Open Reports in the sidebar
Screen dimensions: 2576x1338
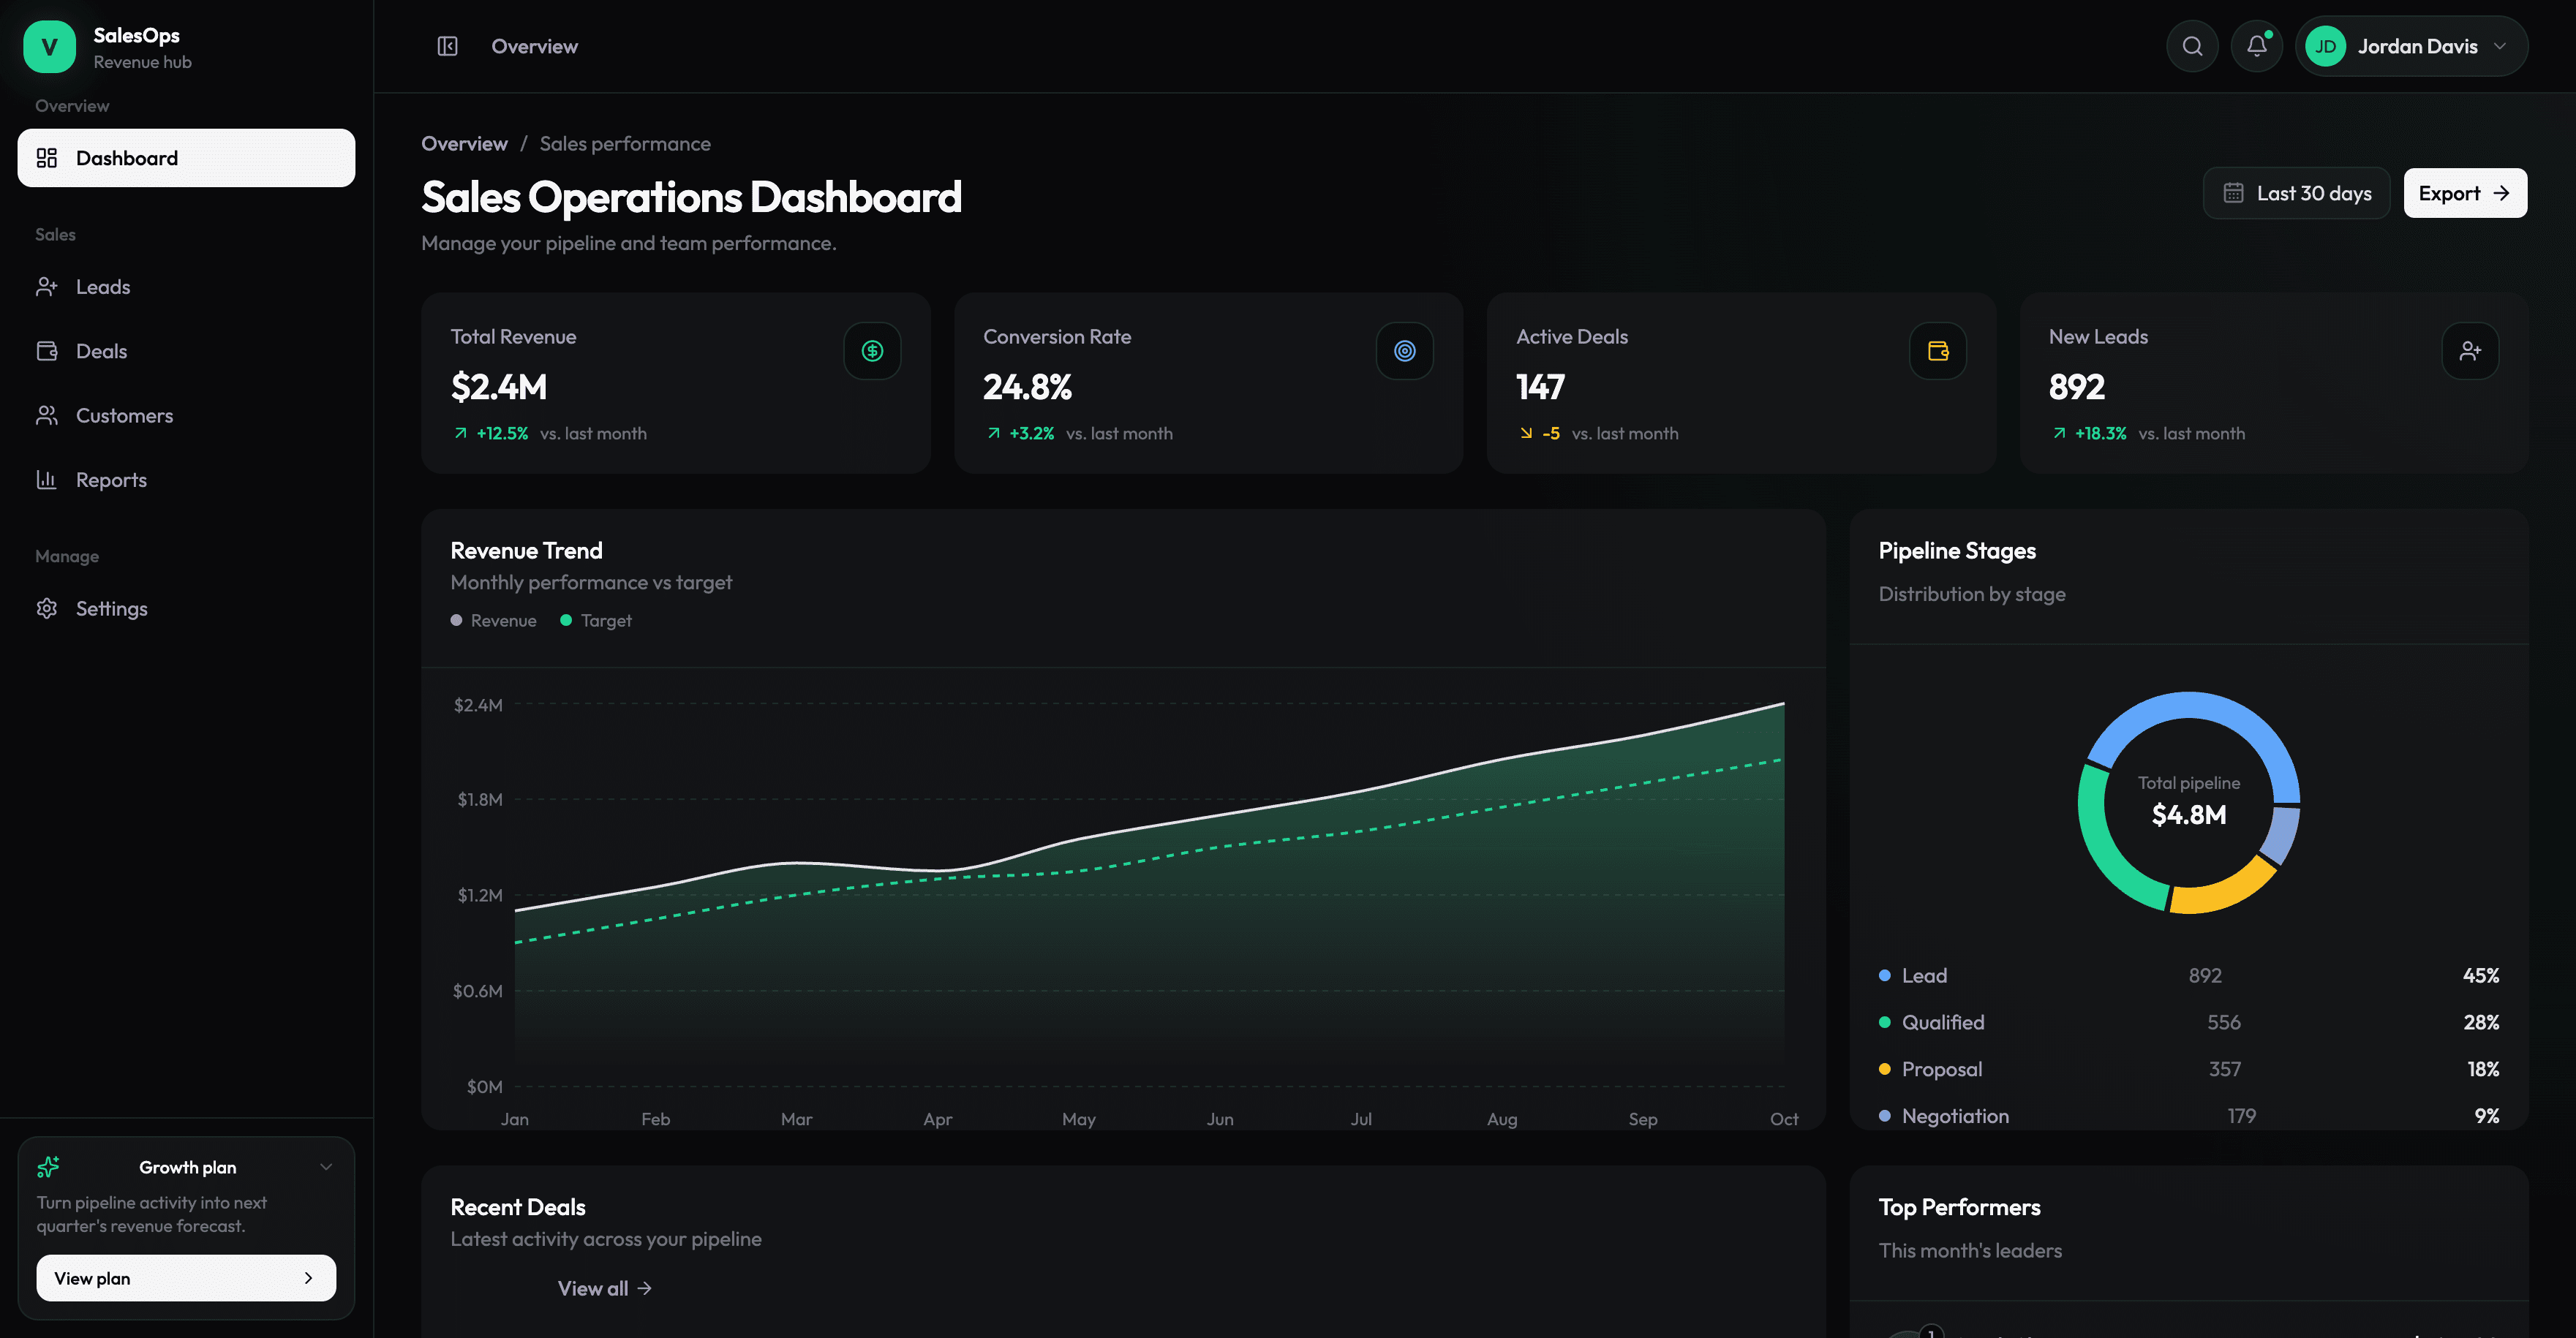[186, 480]
